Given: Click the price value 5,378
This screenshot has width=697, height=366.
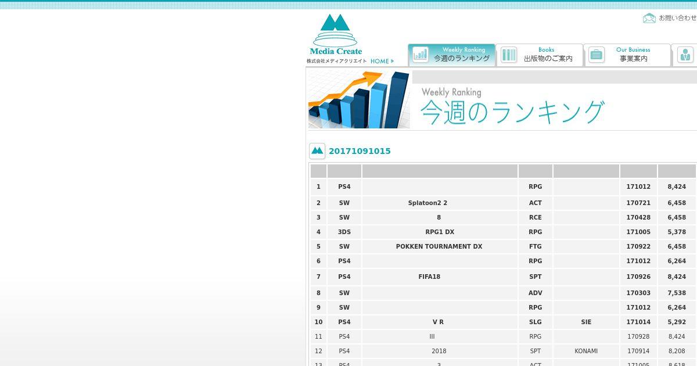Looking at the screenshot, I should click(677, 232).
